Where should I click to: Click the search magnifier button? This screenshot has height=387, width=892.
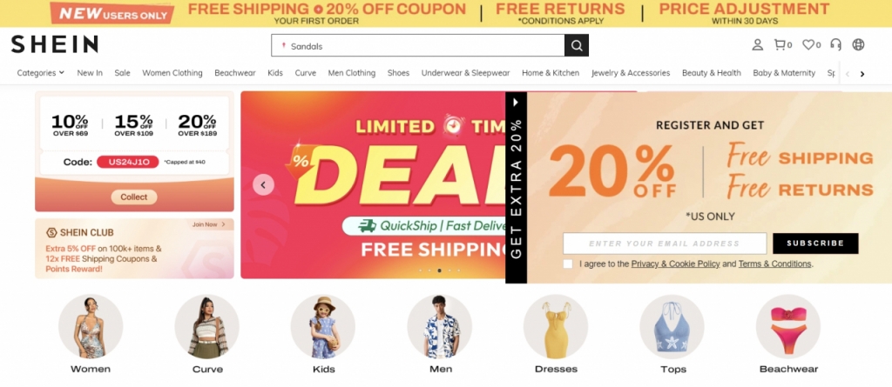[577, 45]
